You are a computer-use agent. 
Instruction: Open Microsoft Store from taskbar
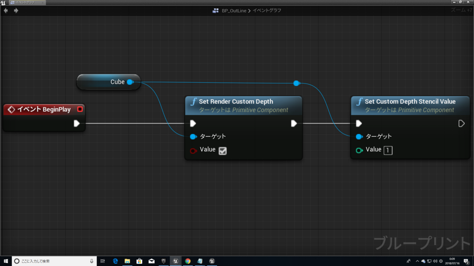coord(139,261)
